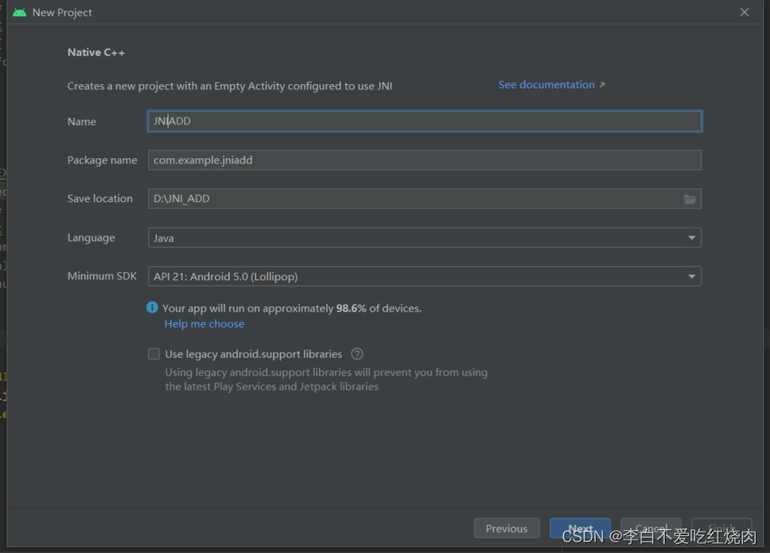The width and height of the screenshot is (770, 553).
Task: Open the Minimum SDK dropdown
Action: pos(692,276)
